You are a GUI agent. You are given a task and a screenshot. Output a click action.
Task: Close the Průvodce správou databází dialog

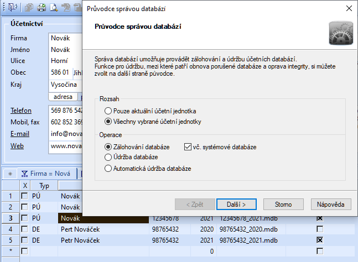[348, 8]
